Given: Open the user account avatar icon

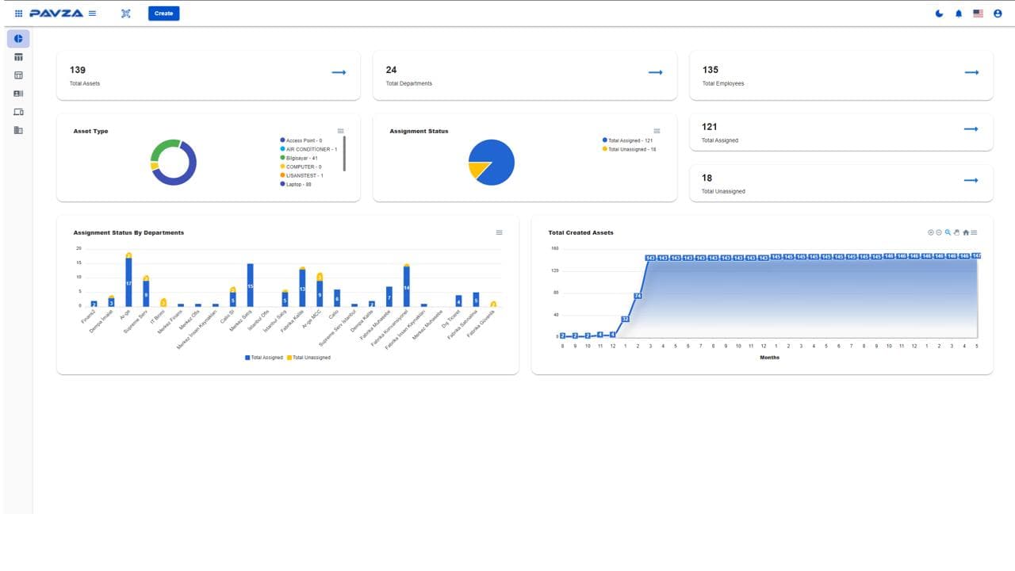Looking at the screenshot, I should click(998, 13).
